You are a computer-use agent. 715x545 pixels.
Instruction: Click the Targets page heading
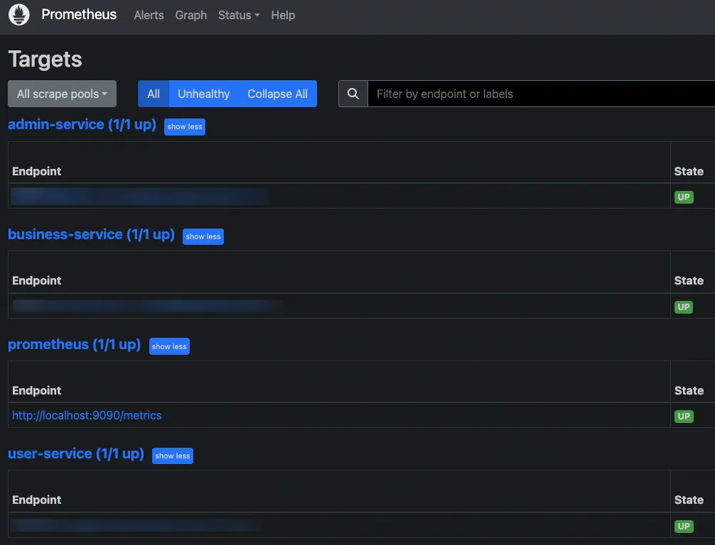[45, 59]
